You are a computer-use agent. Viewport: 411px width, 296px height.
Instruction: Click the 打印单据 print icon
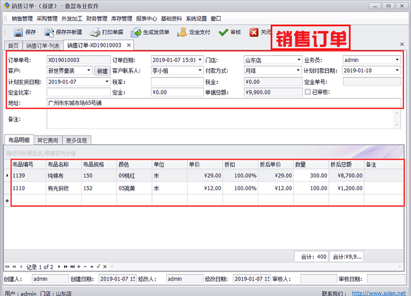coord(93,32)
